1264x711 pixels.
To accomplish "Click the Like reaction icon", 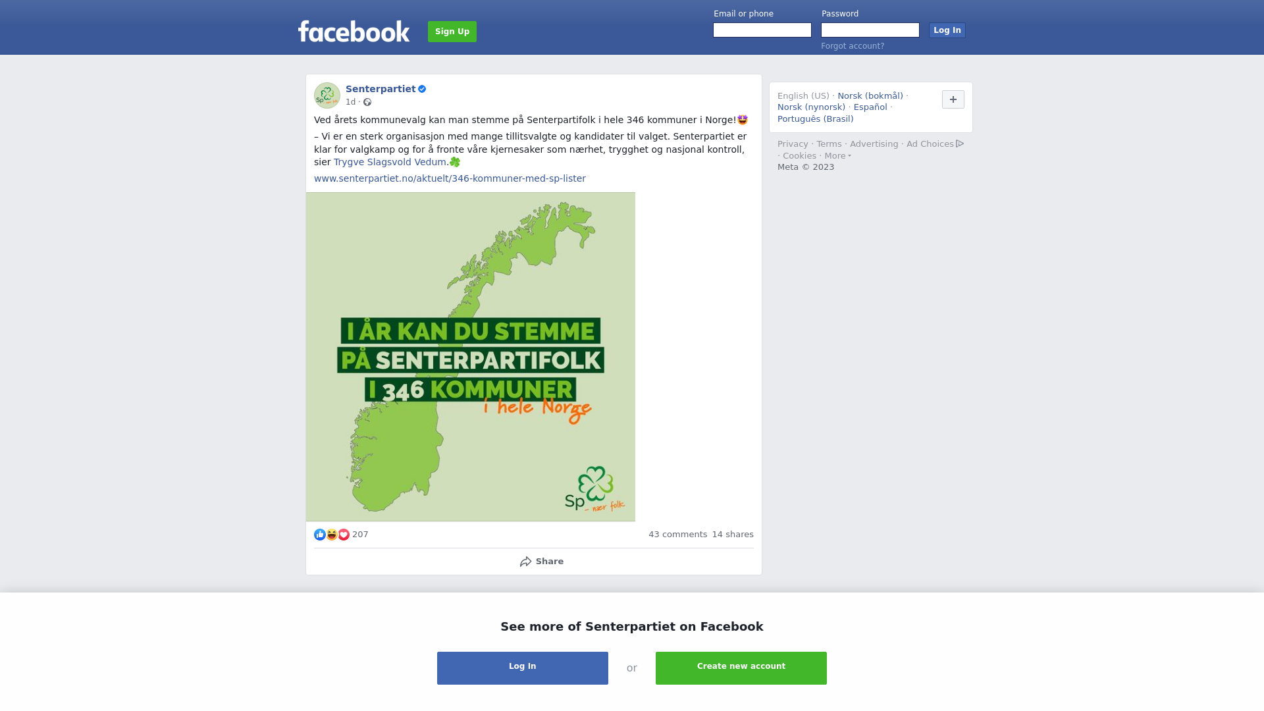I will [320, 535].
